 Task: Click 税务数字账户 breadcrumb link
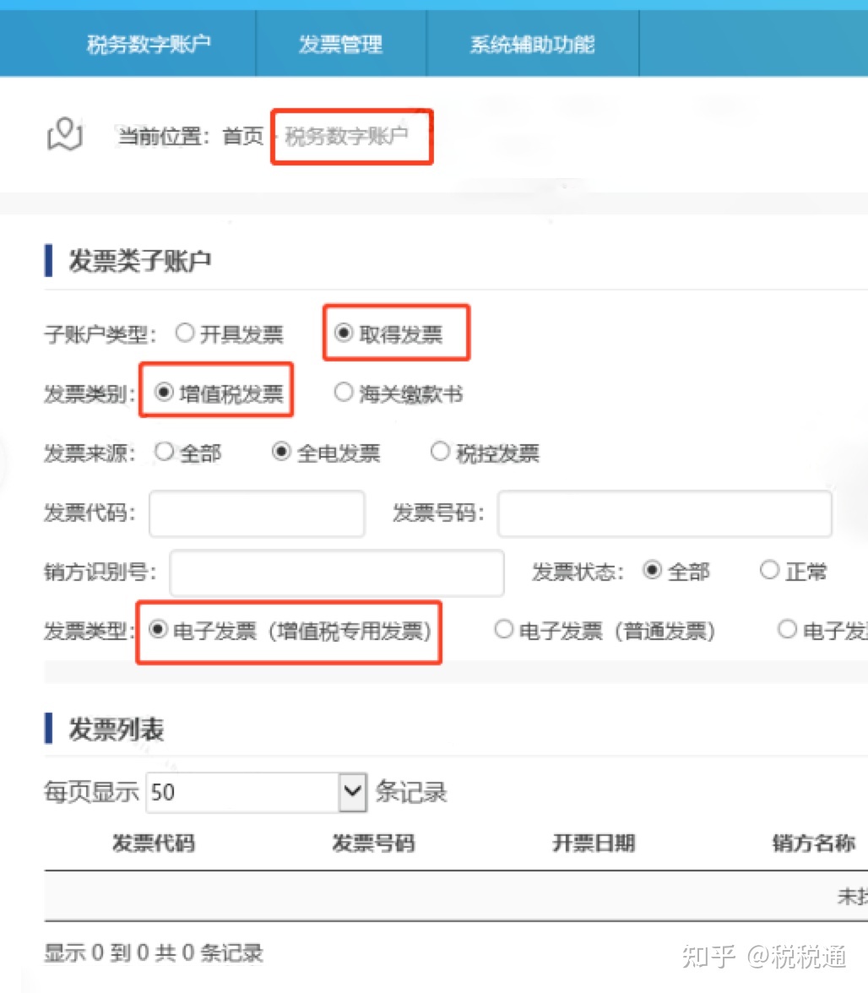(x=346, y=135)
